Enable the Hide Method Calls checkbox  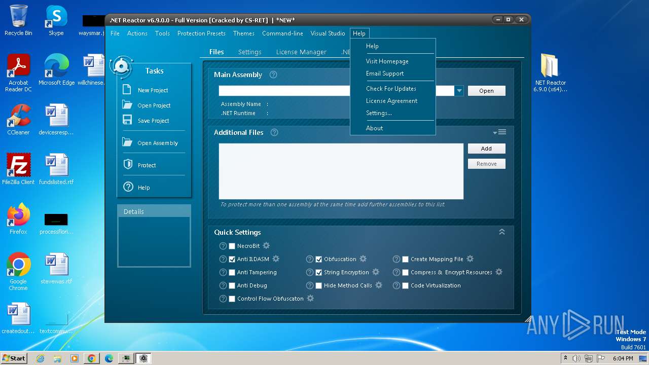[x=319, y=285]
